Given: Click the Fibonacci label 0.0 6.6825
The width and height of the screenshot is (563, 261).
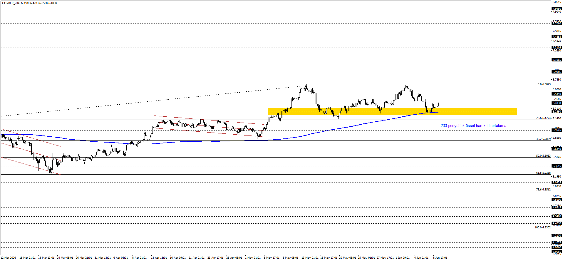Looking at the screenshot, I should click(x=544, y=84).
